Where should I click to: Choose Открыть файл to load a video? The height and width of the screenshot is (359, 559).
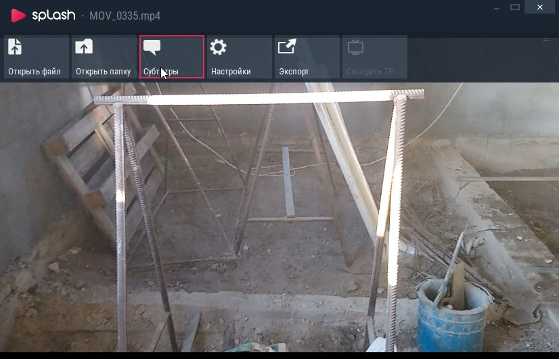37,57
